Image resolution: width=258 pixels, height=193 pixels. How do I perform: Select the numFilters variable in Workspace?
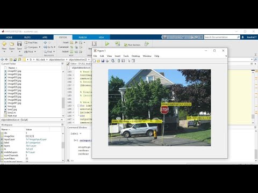(x=9, y=159)
